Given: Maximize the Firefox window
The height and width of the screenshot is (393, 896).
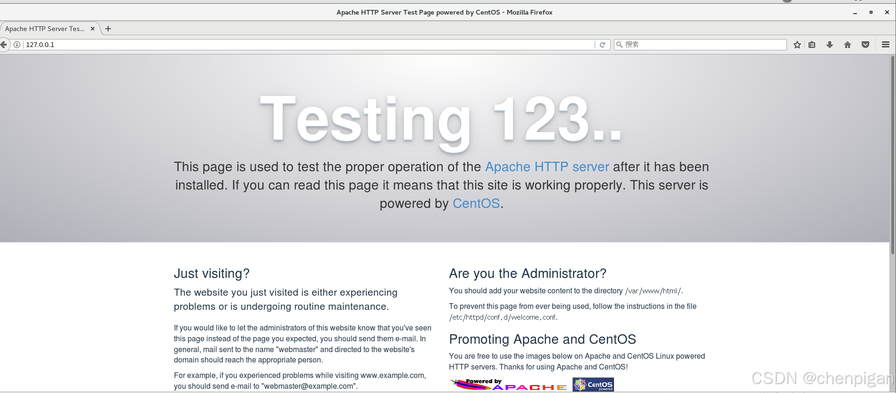Looking at the screenshot, I should point(871,12).
